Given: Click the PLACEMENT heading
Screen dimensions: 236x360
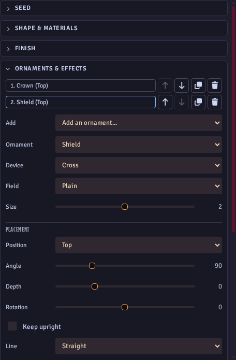Looking at the screenshot, I should [18, 229].
